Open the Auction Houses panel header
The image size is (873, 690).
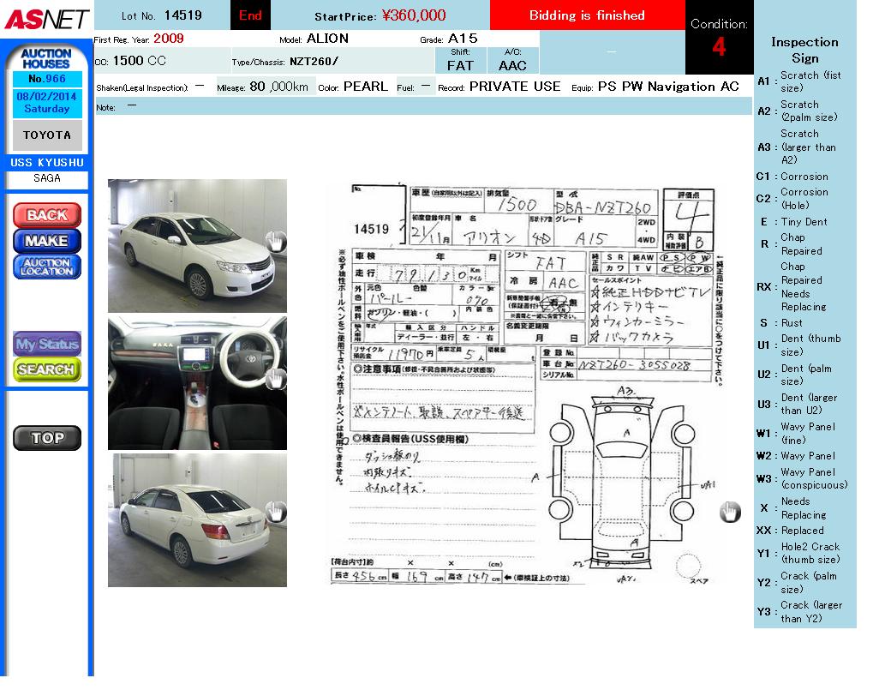point(46,58)
